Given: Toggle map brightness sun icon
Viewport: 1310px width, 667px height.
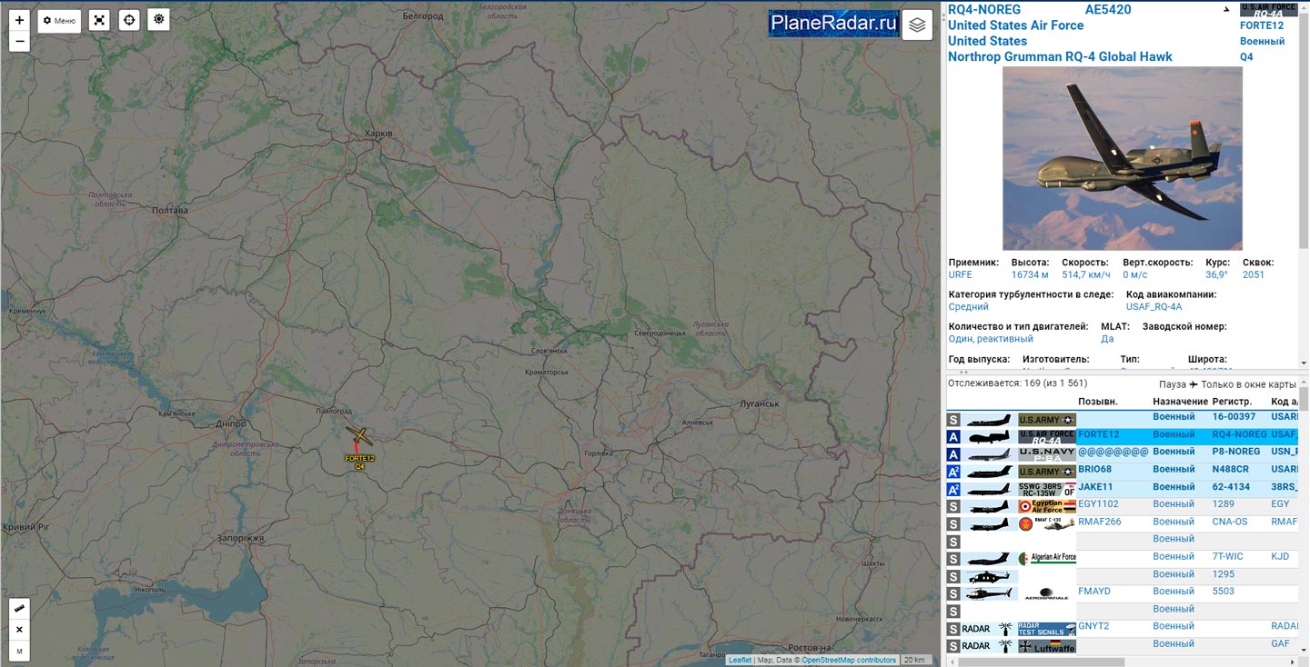Looking at the screenshot, I should (159, 19).
